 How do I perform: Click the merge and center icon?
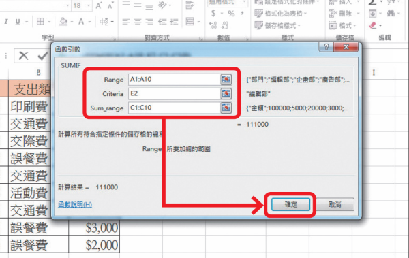pyautogui.click(x=190, y=21)
